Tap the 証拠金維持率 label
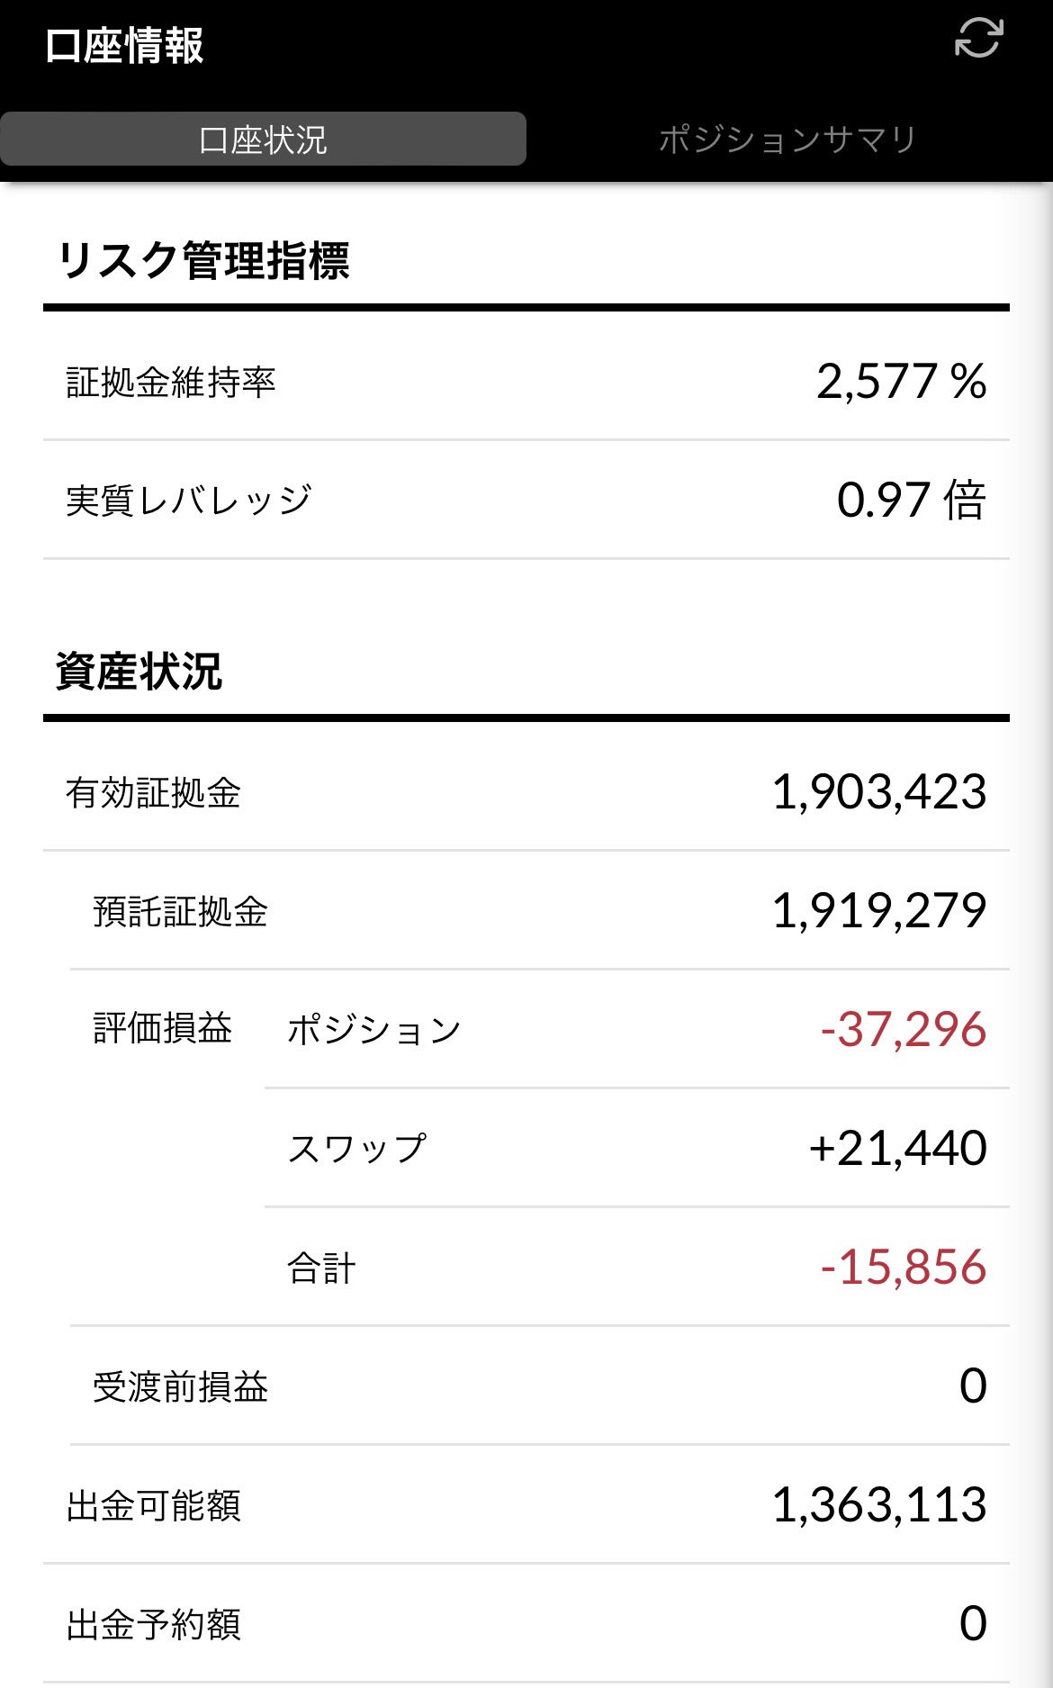 click(x=171, y=383)
